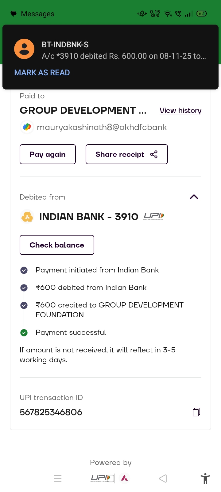Collapse the Debited from section
The width and height of the screenshot is (221, 492).
click(x=194, y=197)
